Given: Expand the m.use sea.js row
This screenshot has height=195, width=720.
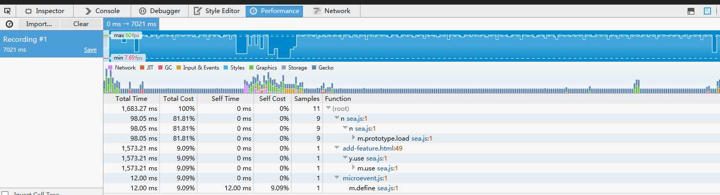Looking at the screenshot, I should (x=354, y=168).
